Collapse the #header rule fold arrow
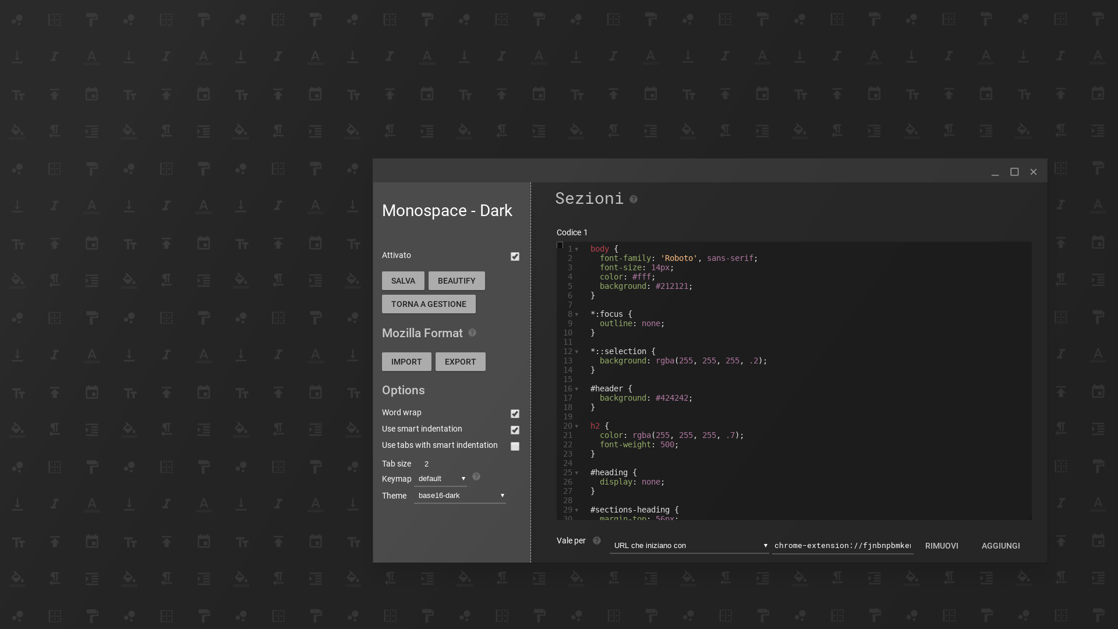Screen dimensions: 1118x629 pos(577,388)
